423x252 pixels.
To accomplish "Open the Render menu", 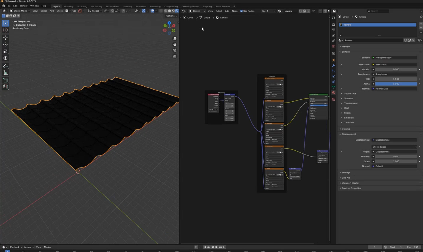I will pos(24,6).
